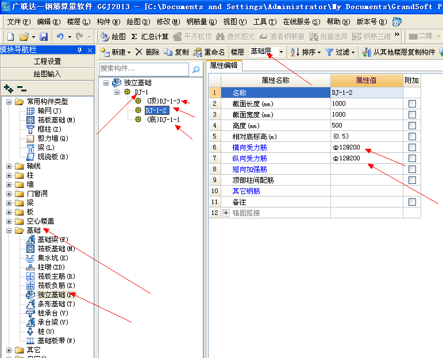Click the online help icon after 版本号
The width and height of the screenshot is (443, 358).
point(397,22)
